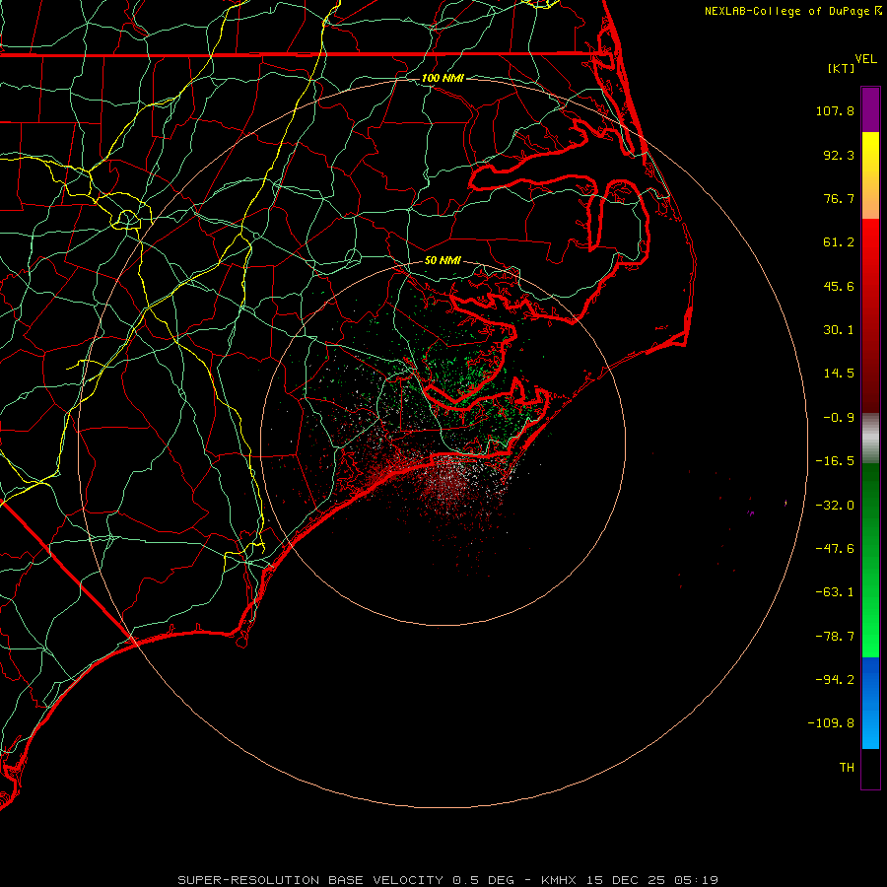The height and width of the screenshot is (887, 887).
Task: Click the small purple echo offshore to the east
Action: (x=751, y=513)
